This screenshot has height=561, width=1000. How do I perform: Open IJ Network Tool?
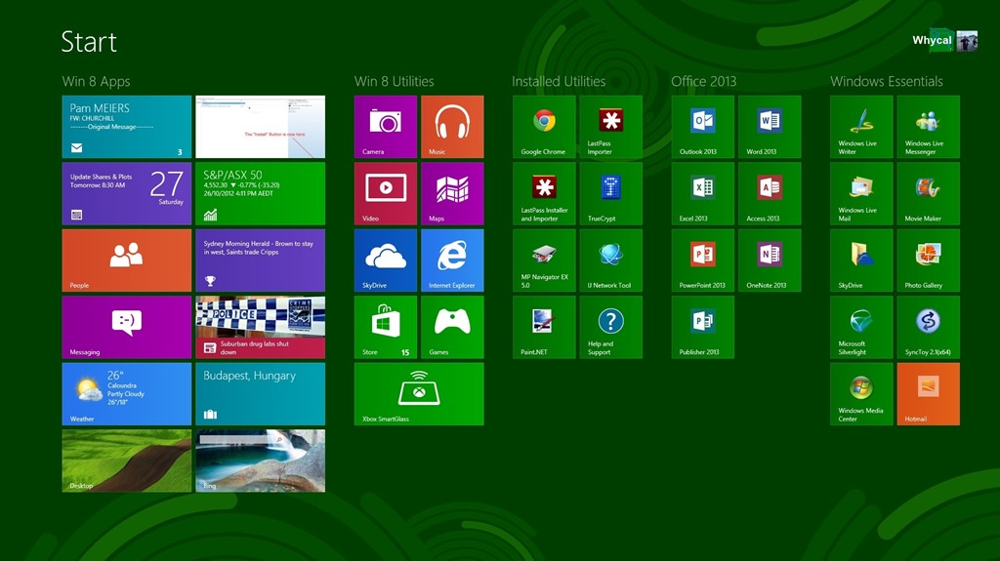point(611,260)
